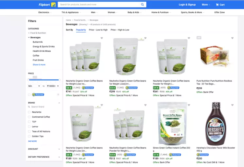The width and height of the screenshot is (244, 167).
Task: Open the Hershey's Milk Booster product image
Action: click(216, 123)
